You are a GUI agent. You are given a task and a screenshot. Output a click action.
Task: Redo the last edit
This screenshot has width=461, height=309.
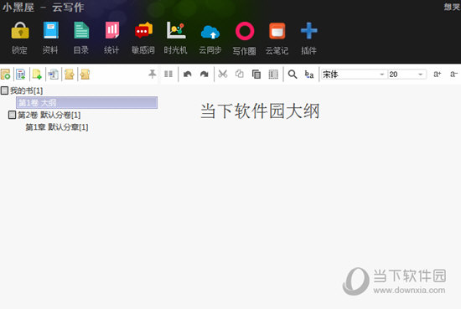click(204, 74)
